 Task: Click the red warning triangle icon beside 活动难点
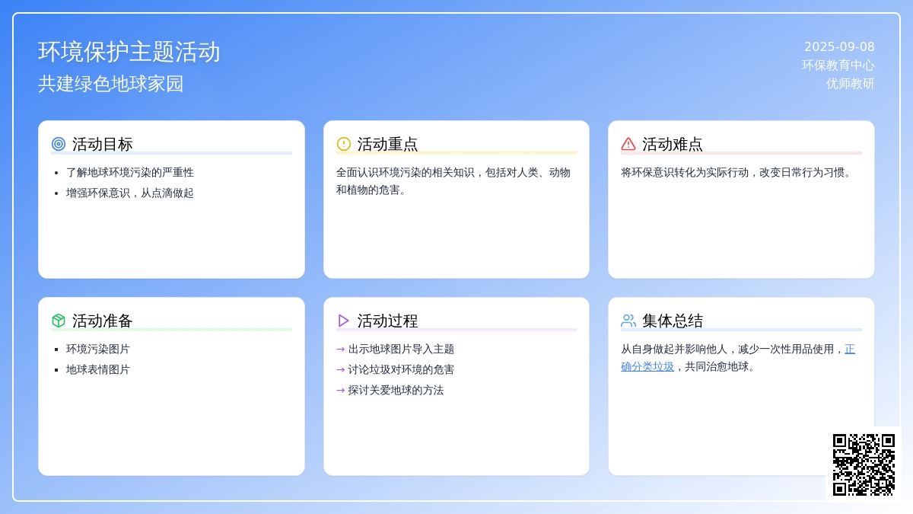click(628, 144)
